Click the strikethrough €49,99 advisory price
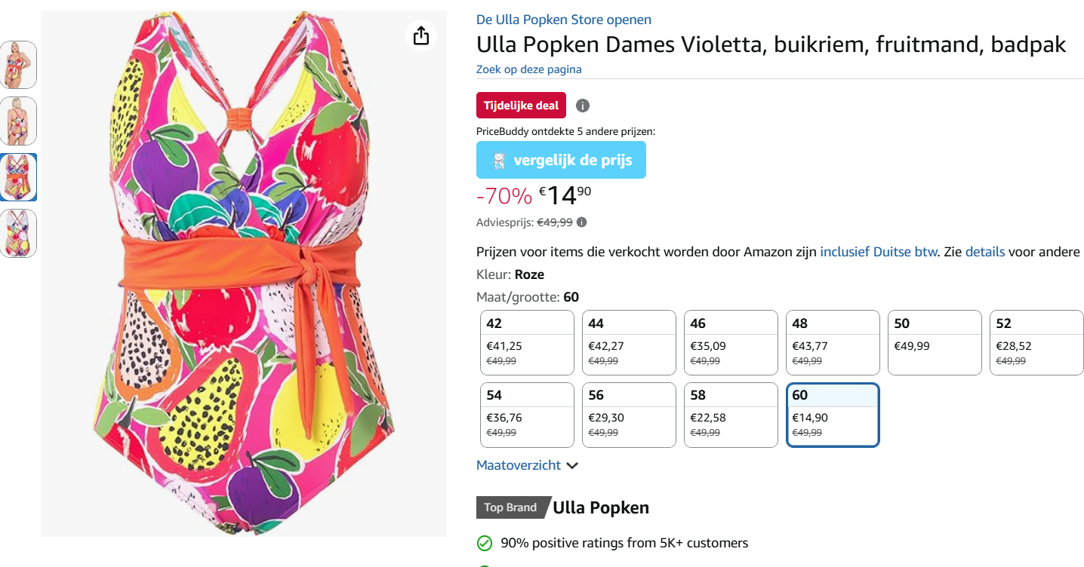Image resolution: width=1084 pixels, height=567 pixels. (556, 222)
